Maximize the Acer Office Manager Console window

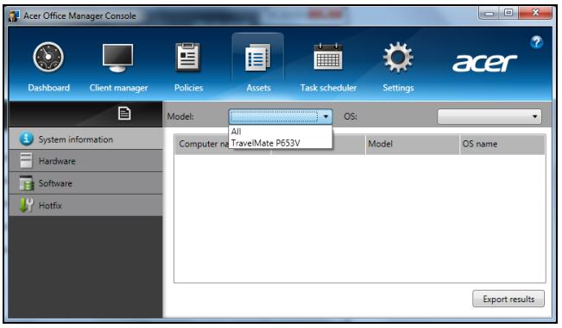pyautogui.click(x=508, y=13)
